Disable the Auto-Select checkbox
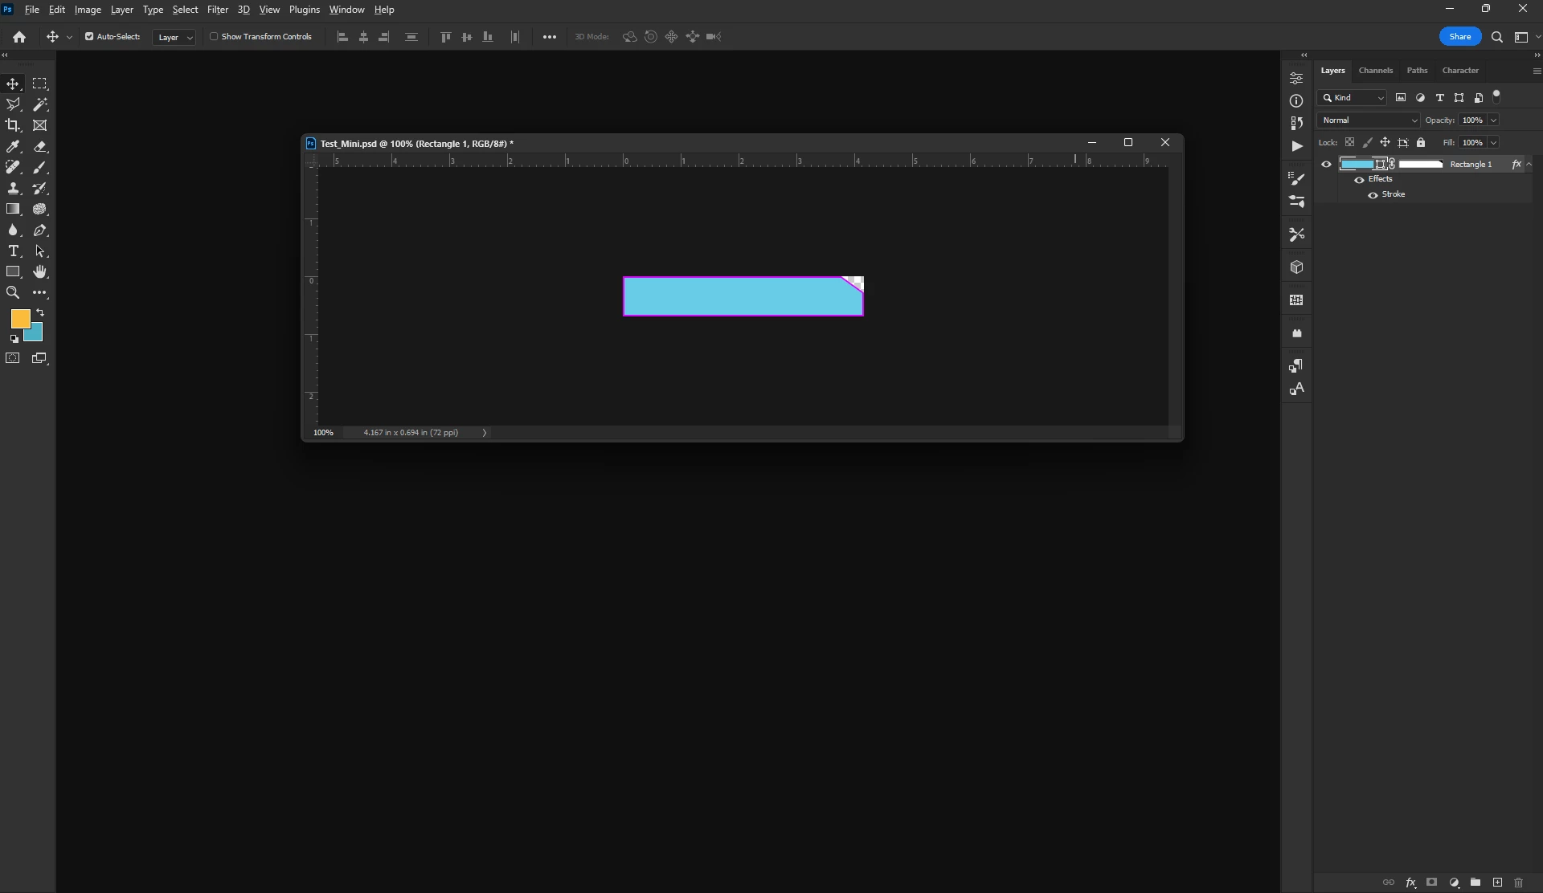Viewport: 1543px width, 893px height. [x=89, y=37]
